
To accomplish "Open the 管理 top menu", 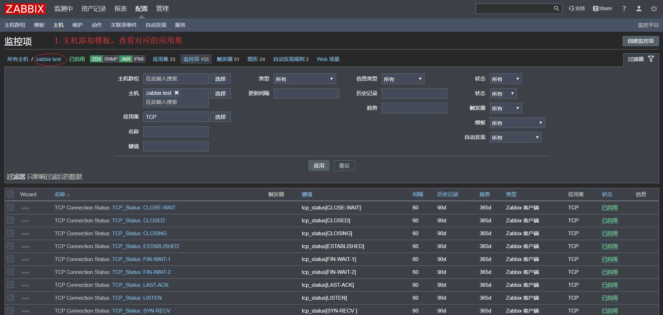I will [x=162, y=8].
